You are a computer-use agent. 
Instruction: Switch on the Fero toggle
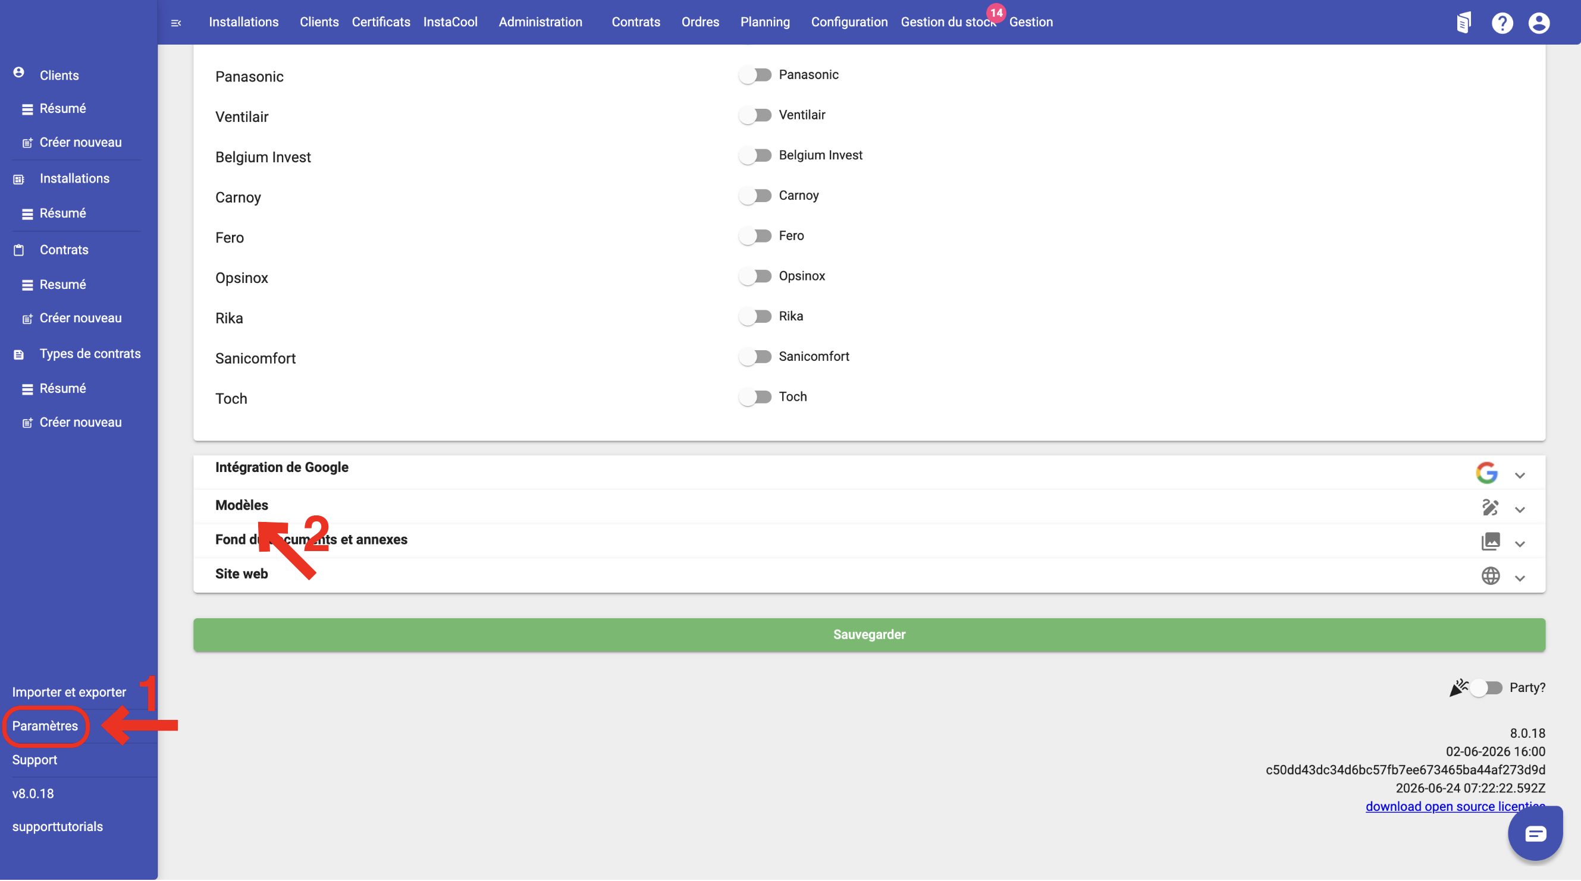[755, 236]
